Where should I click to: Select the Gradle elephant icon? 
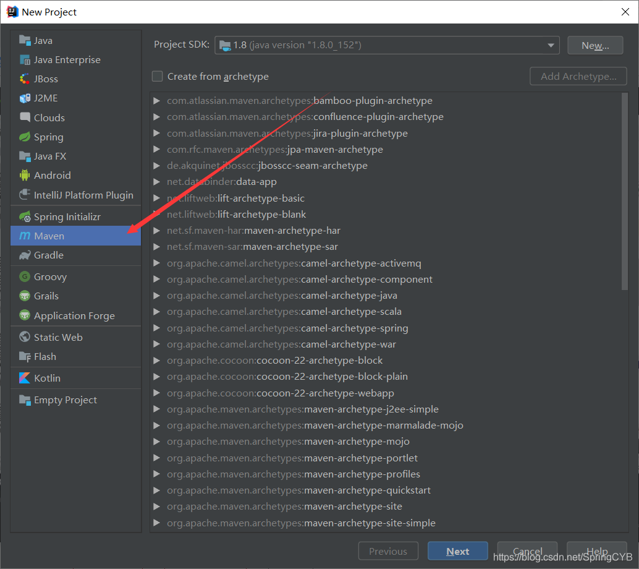tap(25, 255)
